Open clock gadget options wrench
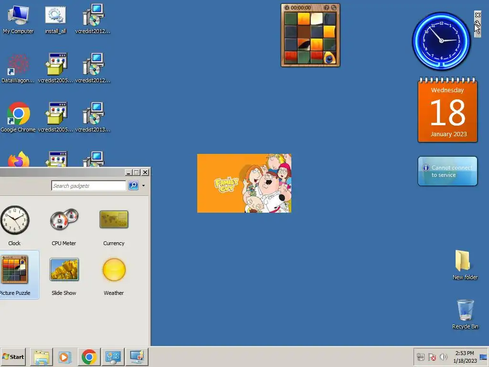489x367 pixels. click(x=478, y=23)
